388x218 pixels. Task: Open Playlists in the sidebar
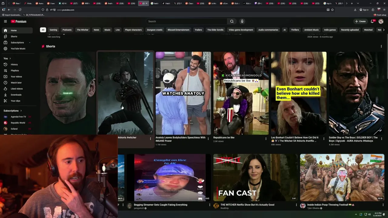17,71
